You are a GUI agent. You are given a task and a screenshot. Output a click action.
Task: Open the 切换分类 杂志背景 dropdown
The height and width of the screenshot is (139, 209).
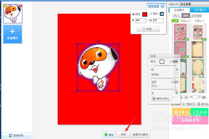194,4
